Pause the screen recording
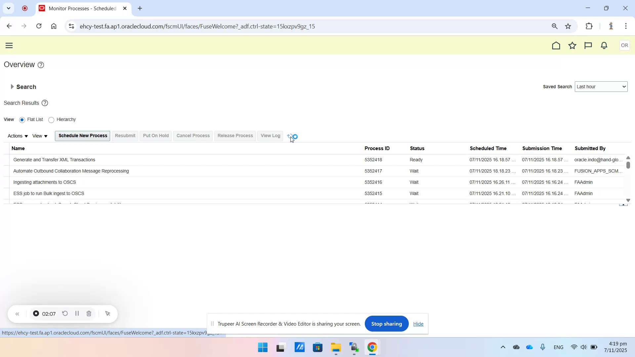The image size is (635, 357). click(x=77, y=313)
